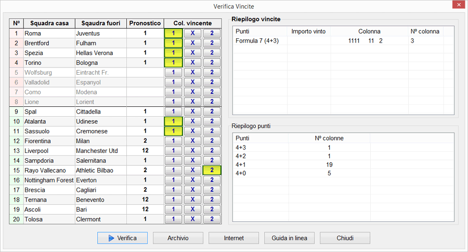
Task: Click the Internet button
Action: pos(233,238)
